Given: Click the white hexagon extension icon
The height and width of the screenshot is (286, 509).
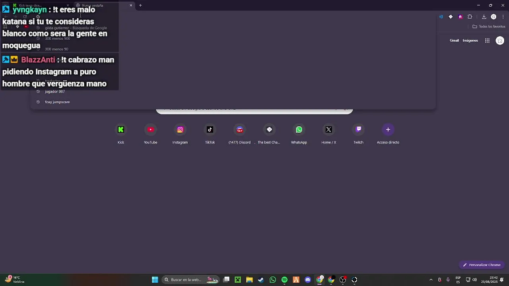Looking at the screenshot, I should [x=451, y=17].
